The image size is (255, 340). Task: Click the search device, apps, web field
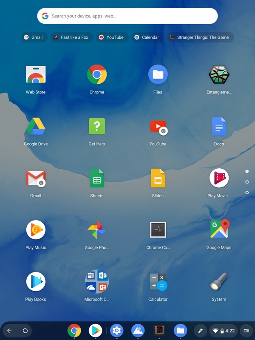tap(127, 16)
